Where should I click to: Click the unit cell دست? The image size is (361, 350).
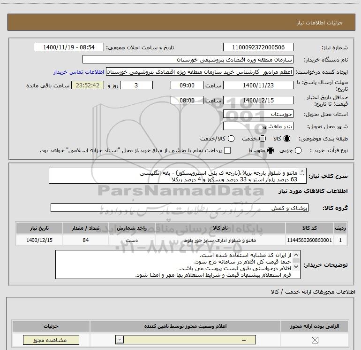[x=132, y=240]
